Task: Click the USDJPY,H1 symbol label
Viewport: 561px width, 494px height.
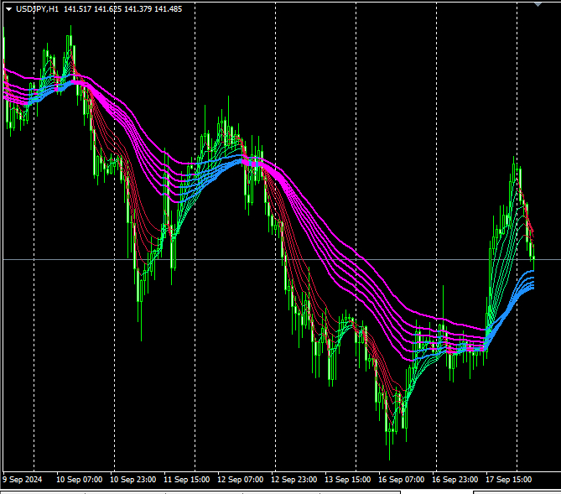Action: [38, 8]
